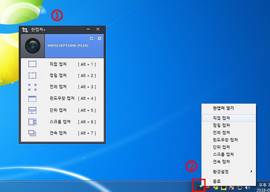Click the '[ Alt + 4 ]' shortcut text
The height and width of the screenshot is (192, 270).
[x=87, y=99]
